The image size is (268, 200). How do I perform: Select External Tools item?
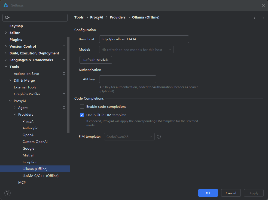click(25, 87)
